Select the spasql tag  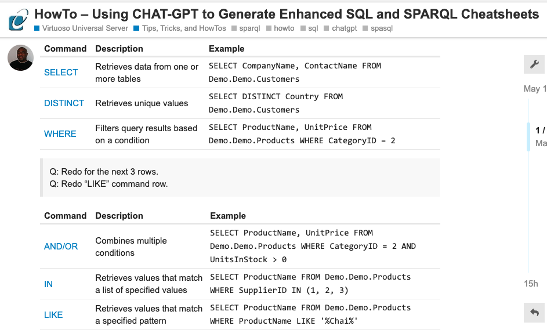378,28
